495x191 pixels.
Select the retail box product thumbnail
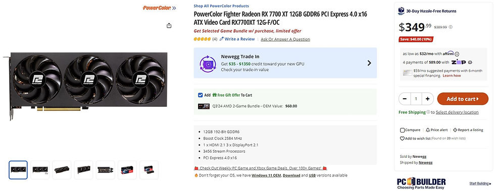127,170
